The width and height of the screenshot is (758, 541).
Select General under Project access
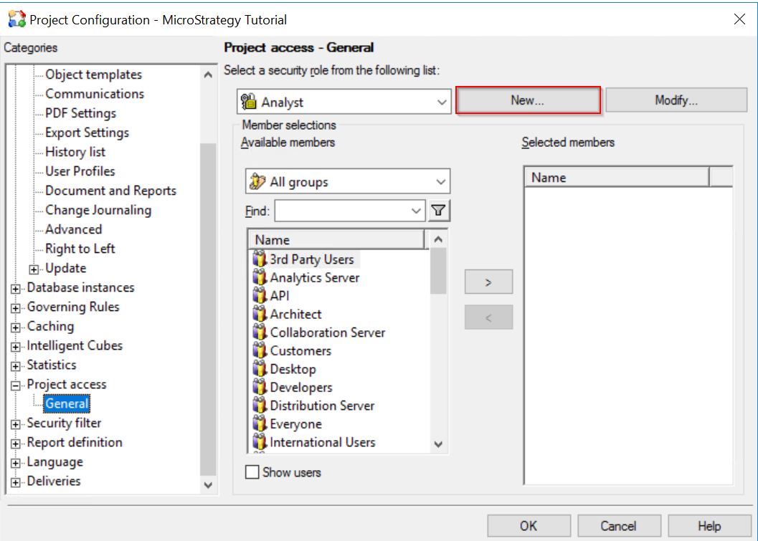click(66, 403)
